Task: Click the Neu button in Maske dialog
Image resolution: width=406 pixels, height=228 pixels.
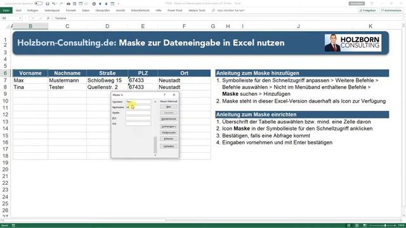Action: pyautogui.click(x=169, y=107)
